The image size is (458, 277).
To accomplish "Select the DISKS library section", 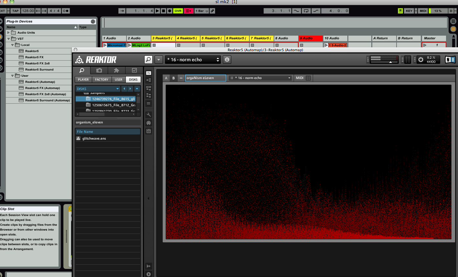I will pos(133,79).
